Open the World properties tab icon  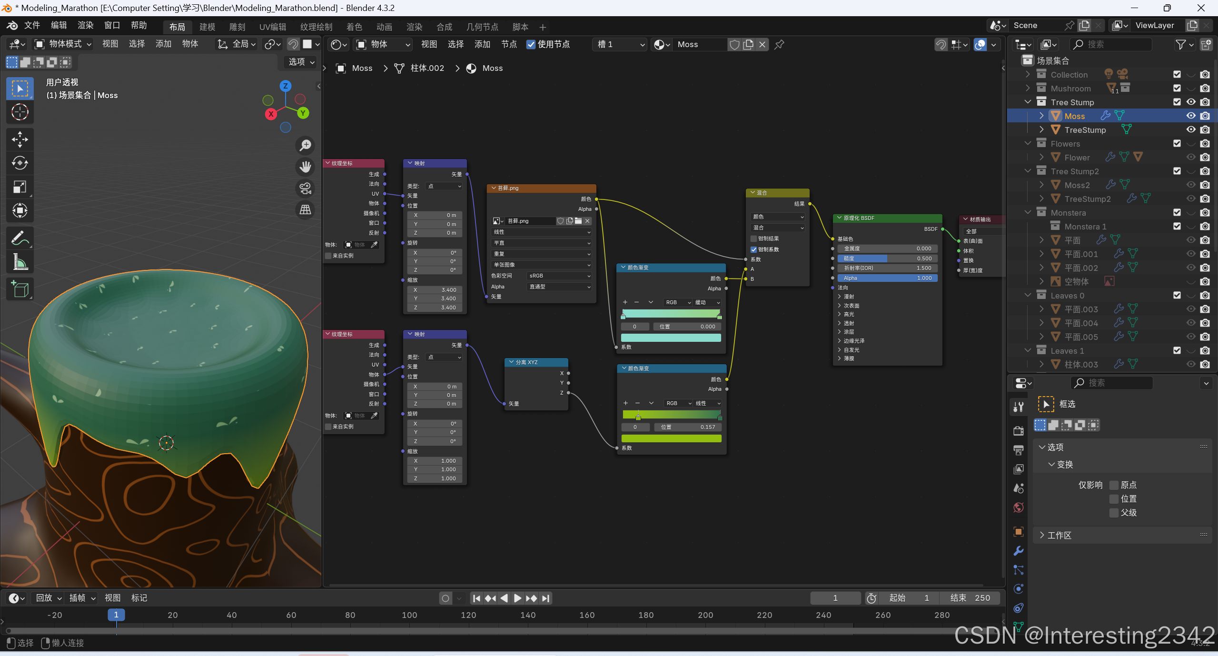[1018, 507]
